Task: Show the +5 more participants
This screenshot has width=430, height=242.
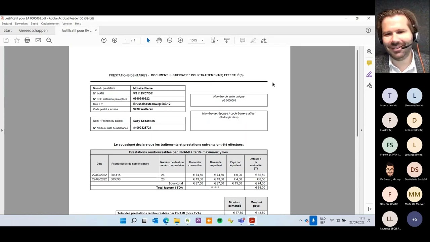Action: (x=415, y=219)
